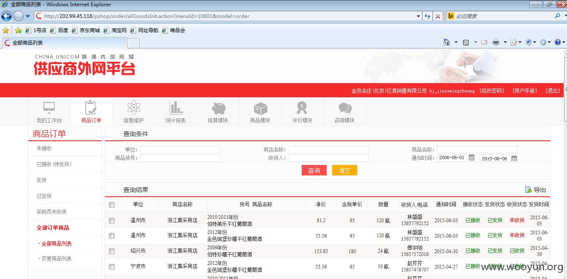Screen dimensions: 567x279
Task: Open 变更商品列表 submenu item
Action: [x=56, y=259]
